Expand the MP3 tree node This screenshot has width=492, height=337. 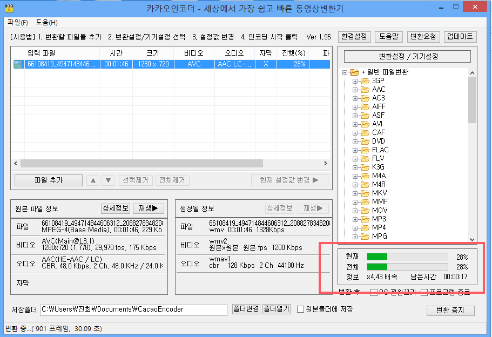355,219
